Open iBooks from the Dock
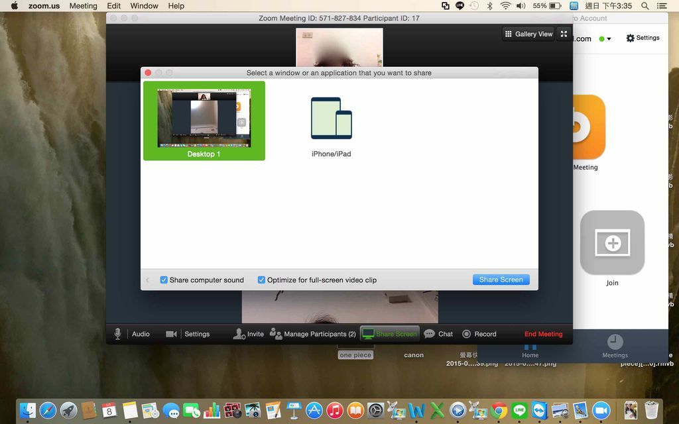 [355, 410]
